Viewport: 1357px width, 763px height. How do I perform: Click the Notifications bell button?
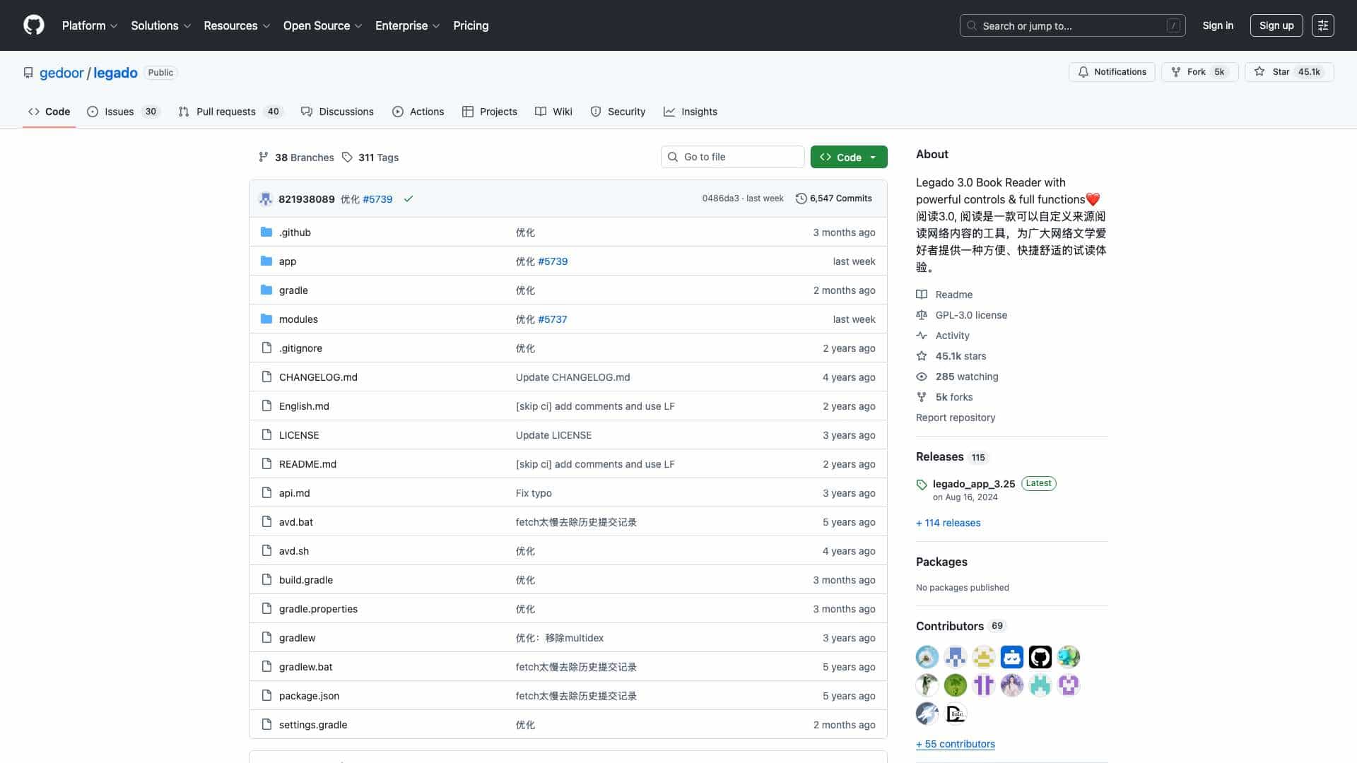1112,72
